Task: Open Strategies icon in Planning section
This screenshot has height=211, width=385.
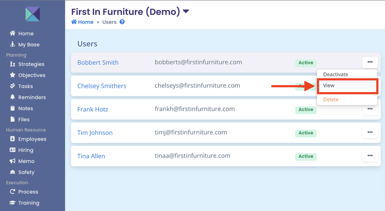Action: (13, 64)
